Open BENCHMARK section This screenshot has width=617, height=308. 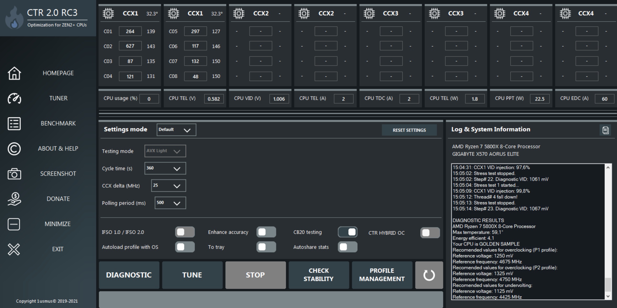point(58,123)
